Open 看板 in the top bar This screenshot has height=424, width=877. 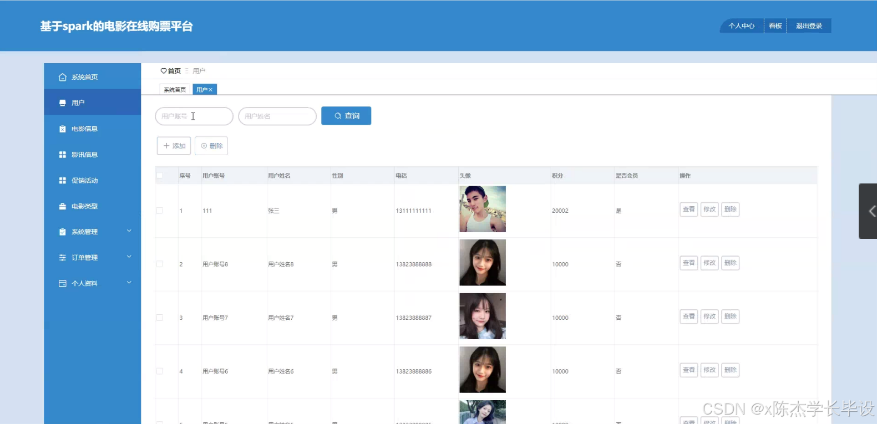[775, 26]
